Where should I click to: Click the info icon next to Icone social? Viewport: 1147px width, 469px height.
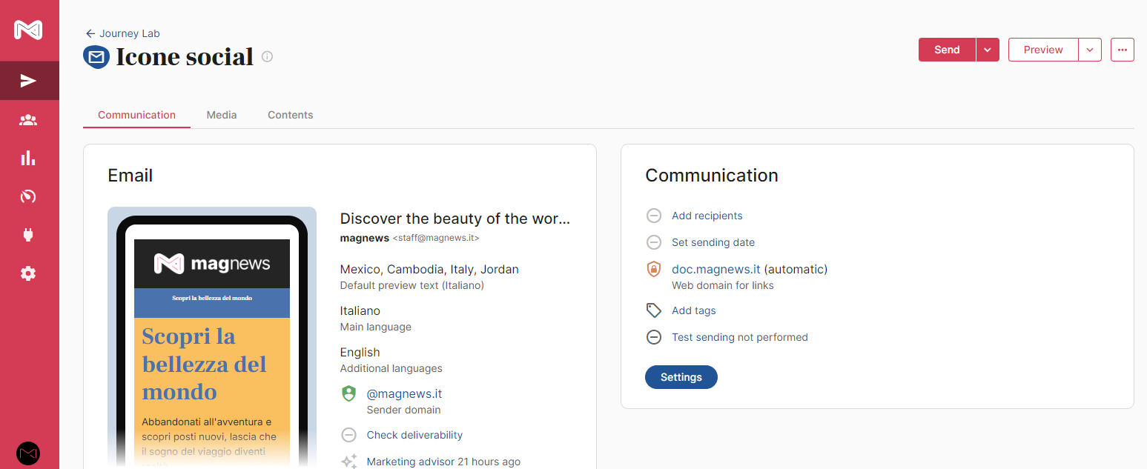point(268,56)
